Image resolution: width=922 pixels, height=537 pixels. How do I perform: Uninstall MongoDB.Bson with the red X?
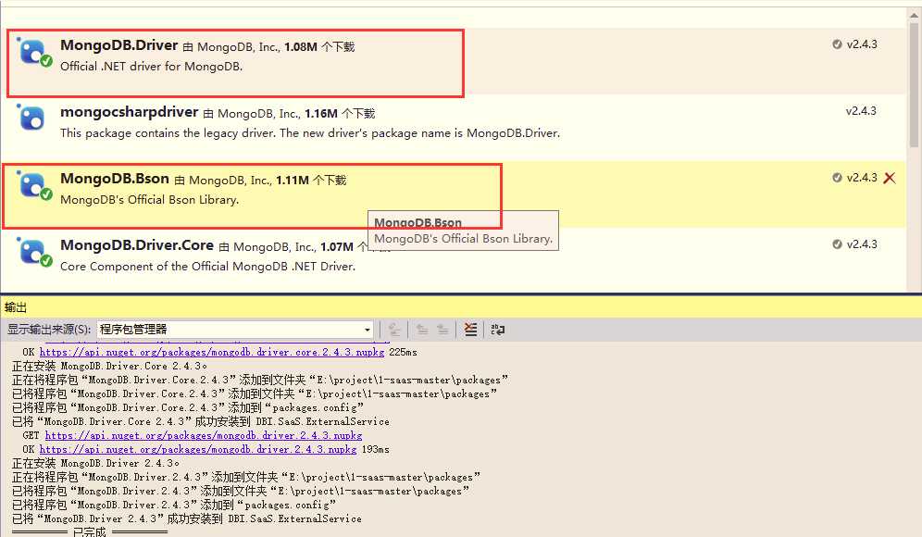(890, 178)
